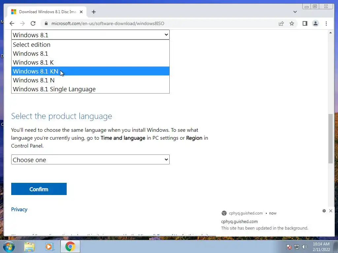Bookmark this page with the star
Screen dimensions: 338x253
point(292,23)
